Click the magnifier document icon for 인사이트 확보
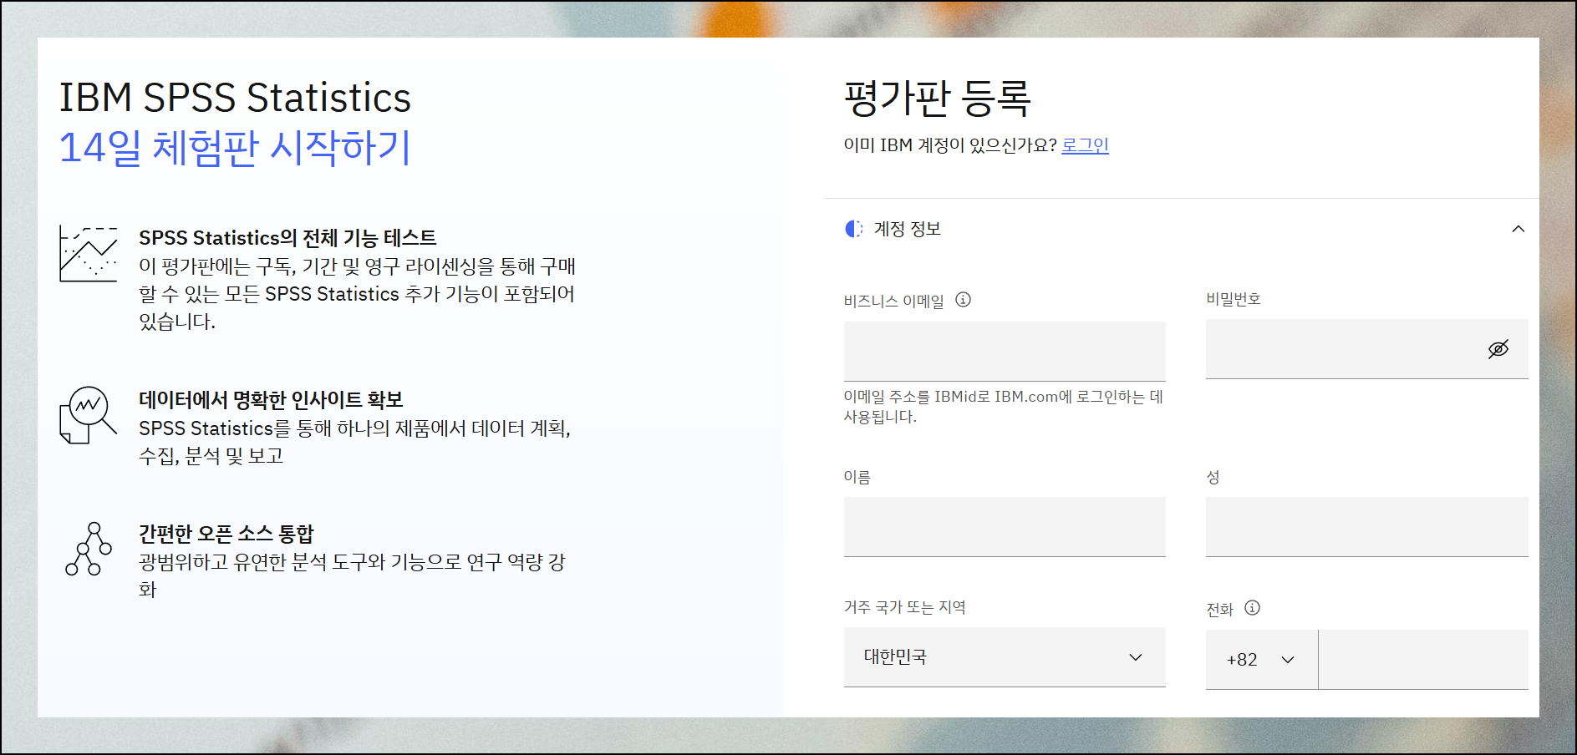The width and height of the screenshot is (1577, 755). coord(88,415)
